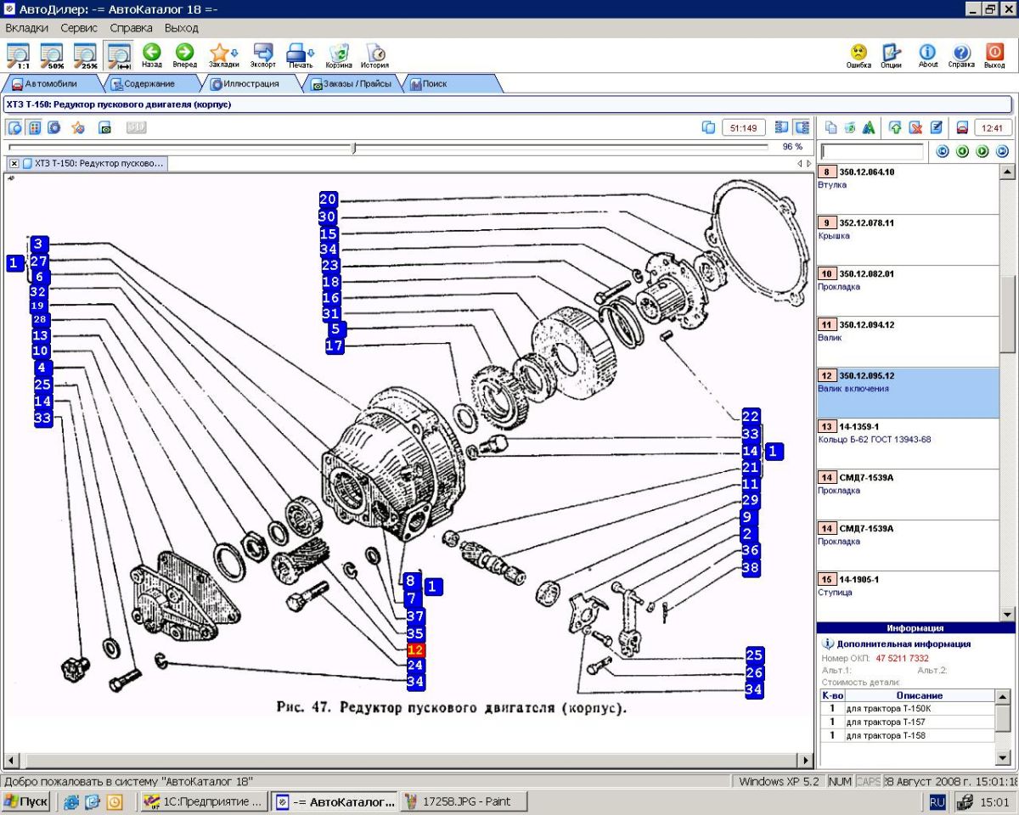This screenshot has height=815, width=1019.
Task: Toggle the right-side panel layout button next to 51:149
Action: click(802, 127)
